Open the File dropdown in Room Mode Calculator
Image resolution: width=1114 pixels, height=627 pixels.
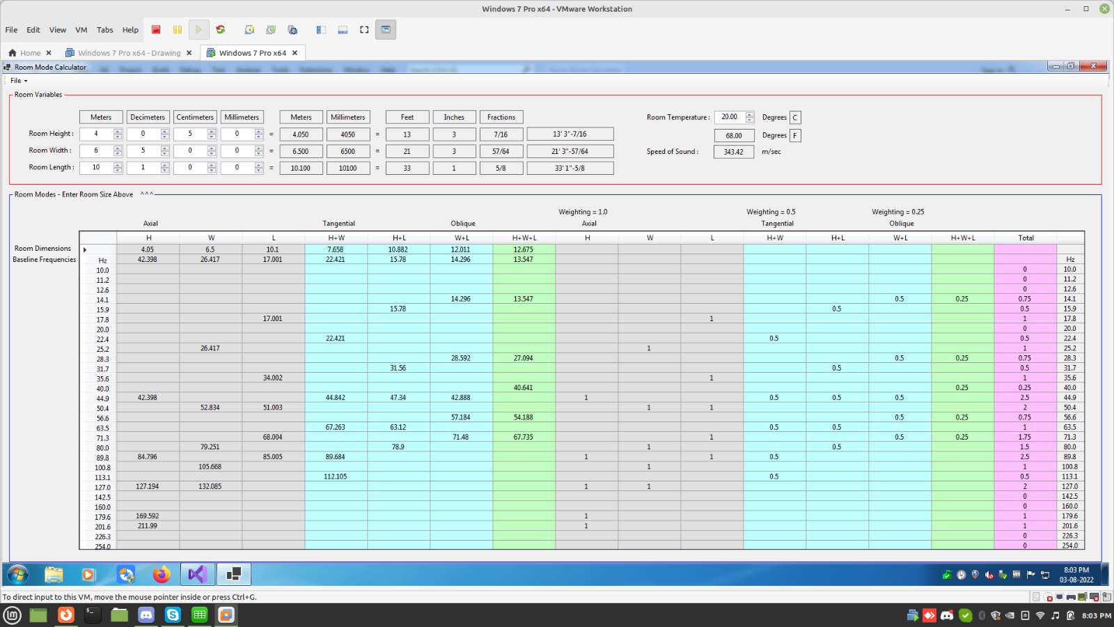(x=16, y=80)
